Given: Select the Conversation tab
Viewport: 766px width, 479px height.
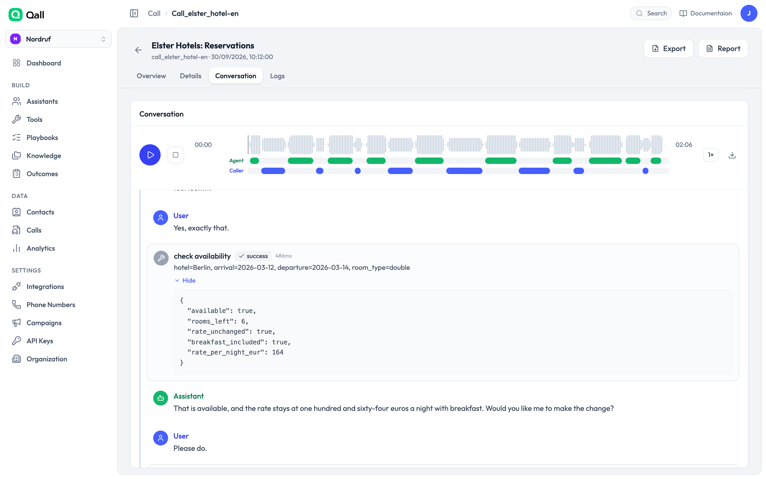Looking at the screenshot, I should tap(236, 76).
